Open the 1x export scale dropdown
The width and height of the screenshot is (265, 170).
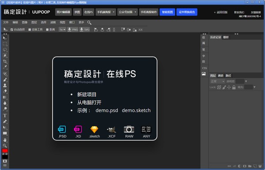62,30
